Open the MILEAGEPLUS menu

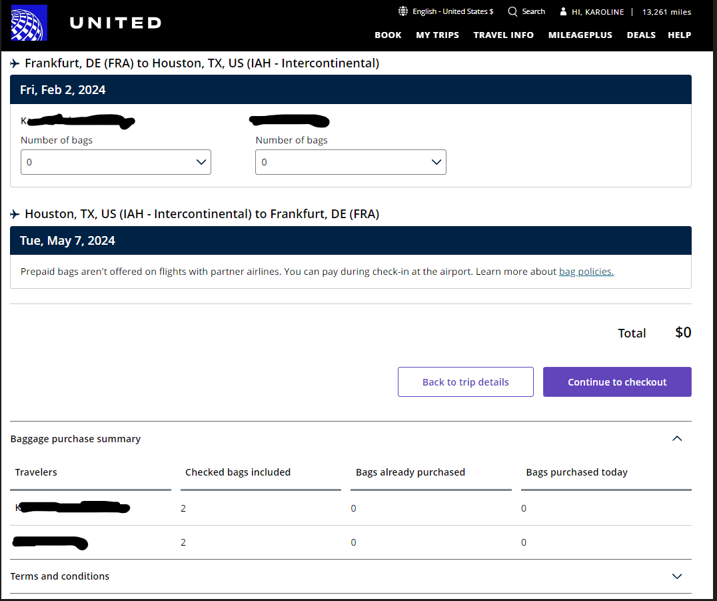580,35
